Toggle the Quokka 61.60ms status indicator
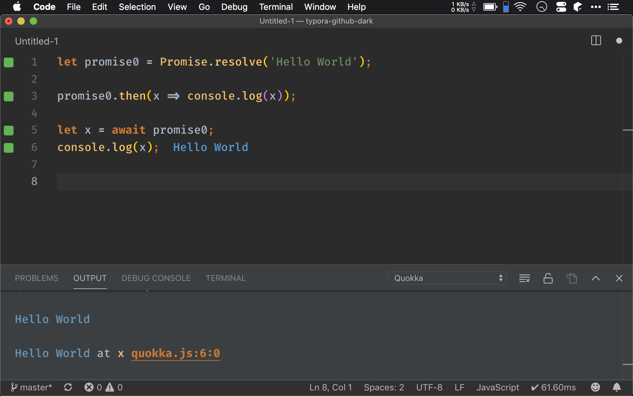This screenshot has width=633, height=396. click(x=553, y=387)
